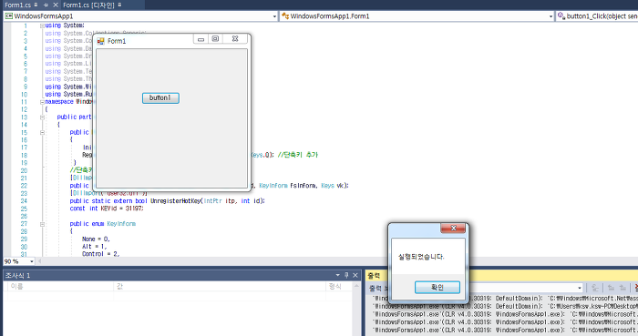Minimize the Form1 window
Screen dimensions: 638x336
click(201, 39)
